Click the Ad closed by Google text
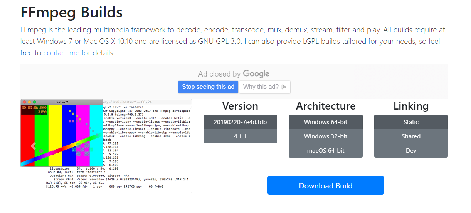This screenshot has width=471, height=213. point(234,74)
